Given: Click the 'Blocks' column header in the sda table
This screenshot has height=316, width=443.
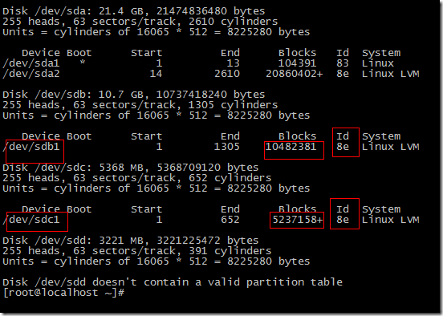Looking at the screenshot, I should pyautogui.click(x=297, y=53).
